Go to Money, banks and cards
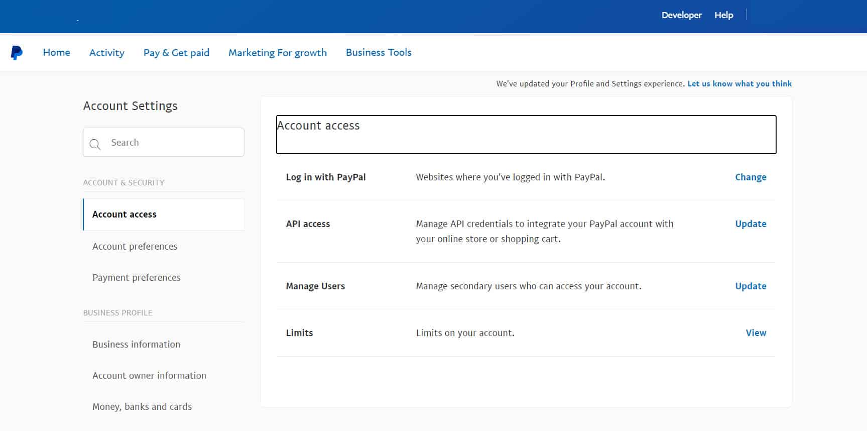The image size is (867, 431). coord(142,407)
